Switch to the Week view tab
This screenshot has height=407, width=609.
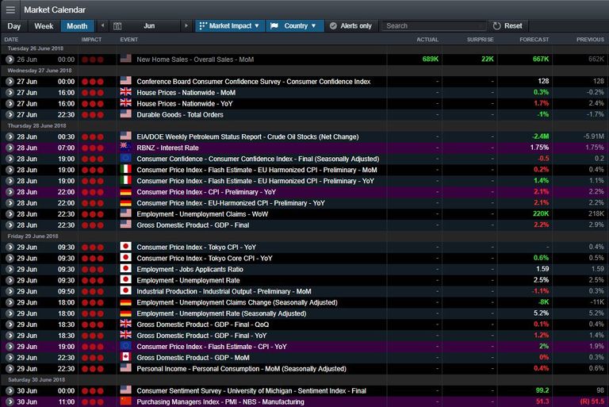click(44, 26)
